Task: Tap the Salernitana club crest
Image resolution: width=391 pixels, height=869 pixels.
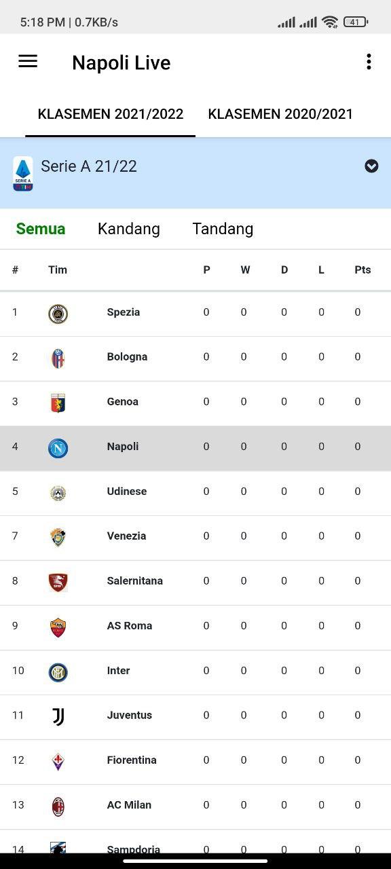Action: pos(58,583)
